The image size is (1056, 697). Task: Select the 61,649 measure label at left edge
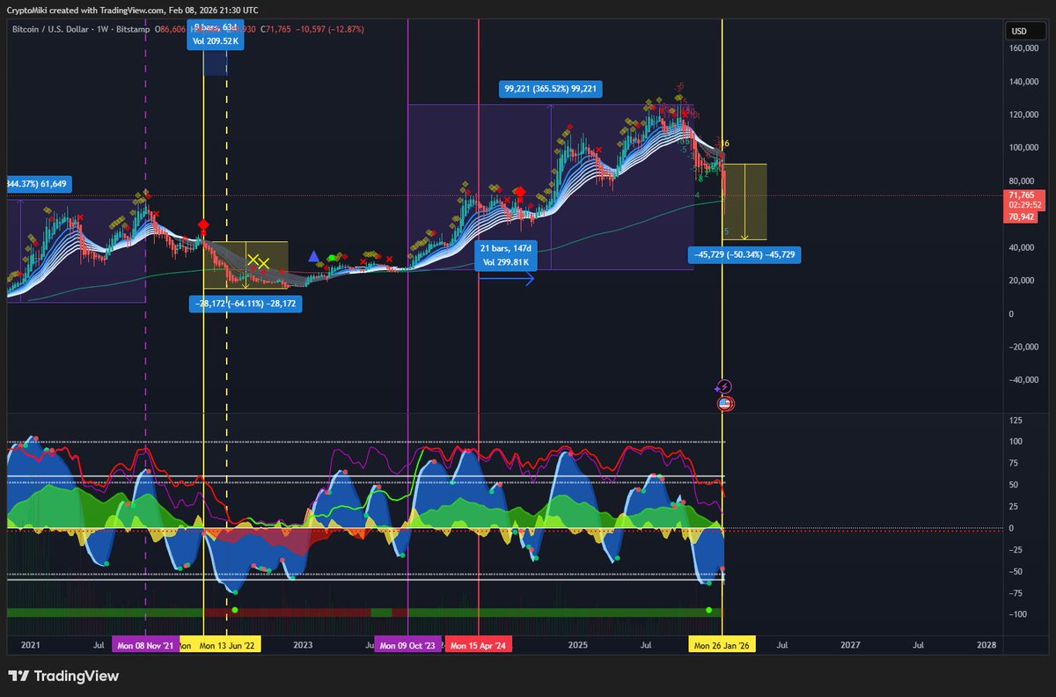coord(39,184)
